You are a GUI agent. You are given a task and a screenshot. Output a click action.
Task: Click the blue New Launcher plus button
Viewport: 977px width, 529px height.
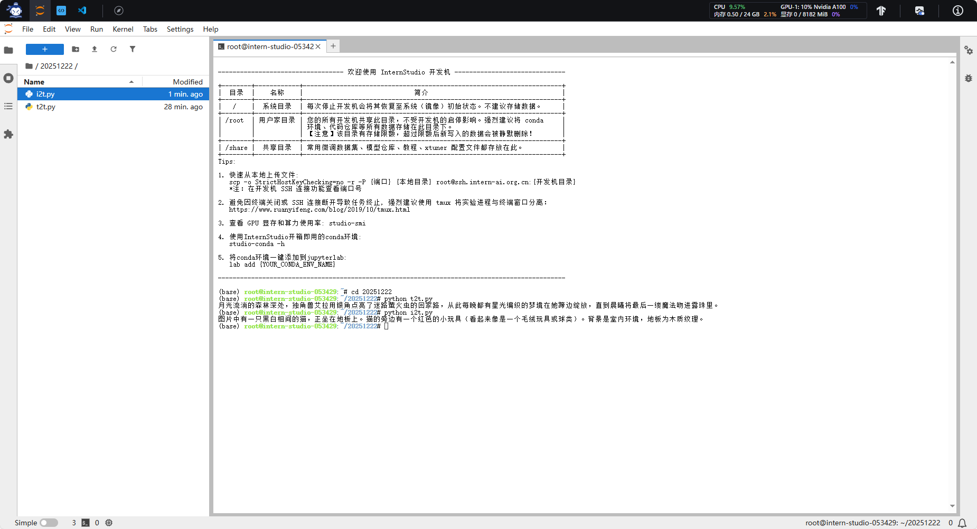pyautogui.click(x=45, y=49)
